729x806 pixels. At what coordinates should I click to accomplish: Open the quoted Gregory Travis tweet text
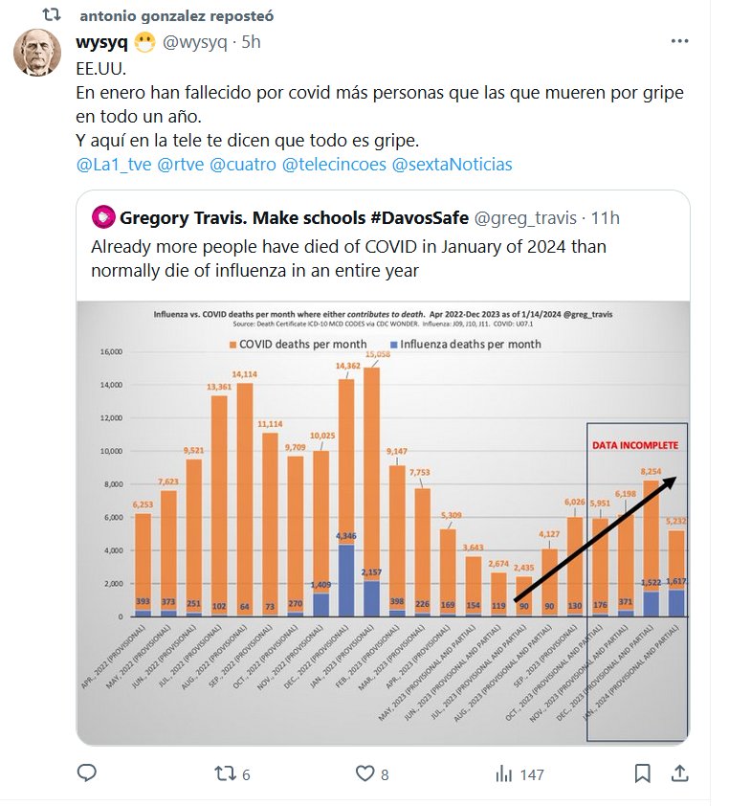[x=348, y=258]
